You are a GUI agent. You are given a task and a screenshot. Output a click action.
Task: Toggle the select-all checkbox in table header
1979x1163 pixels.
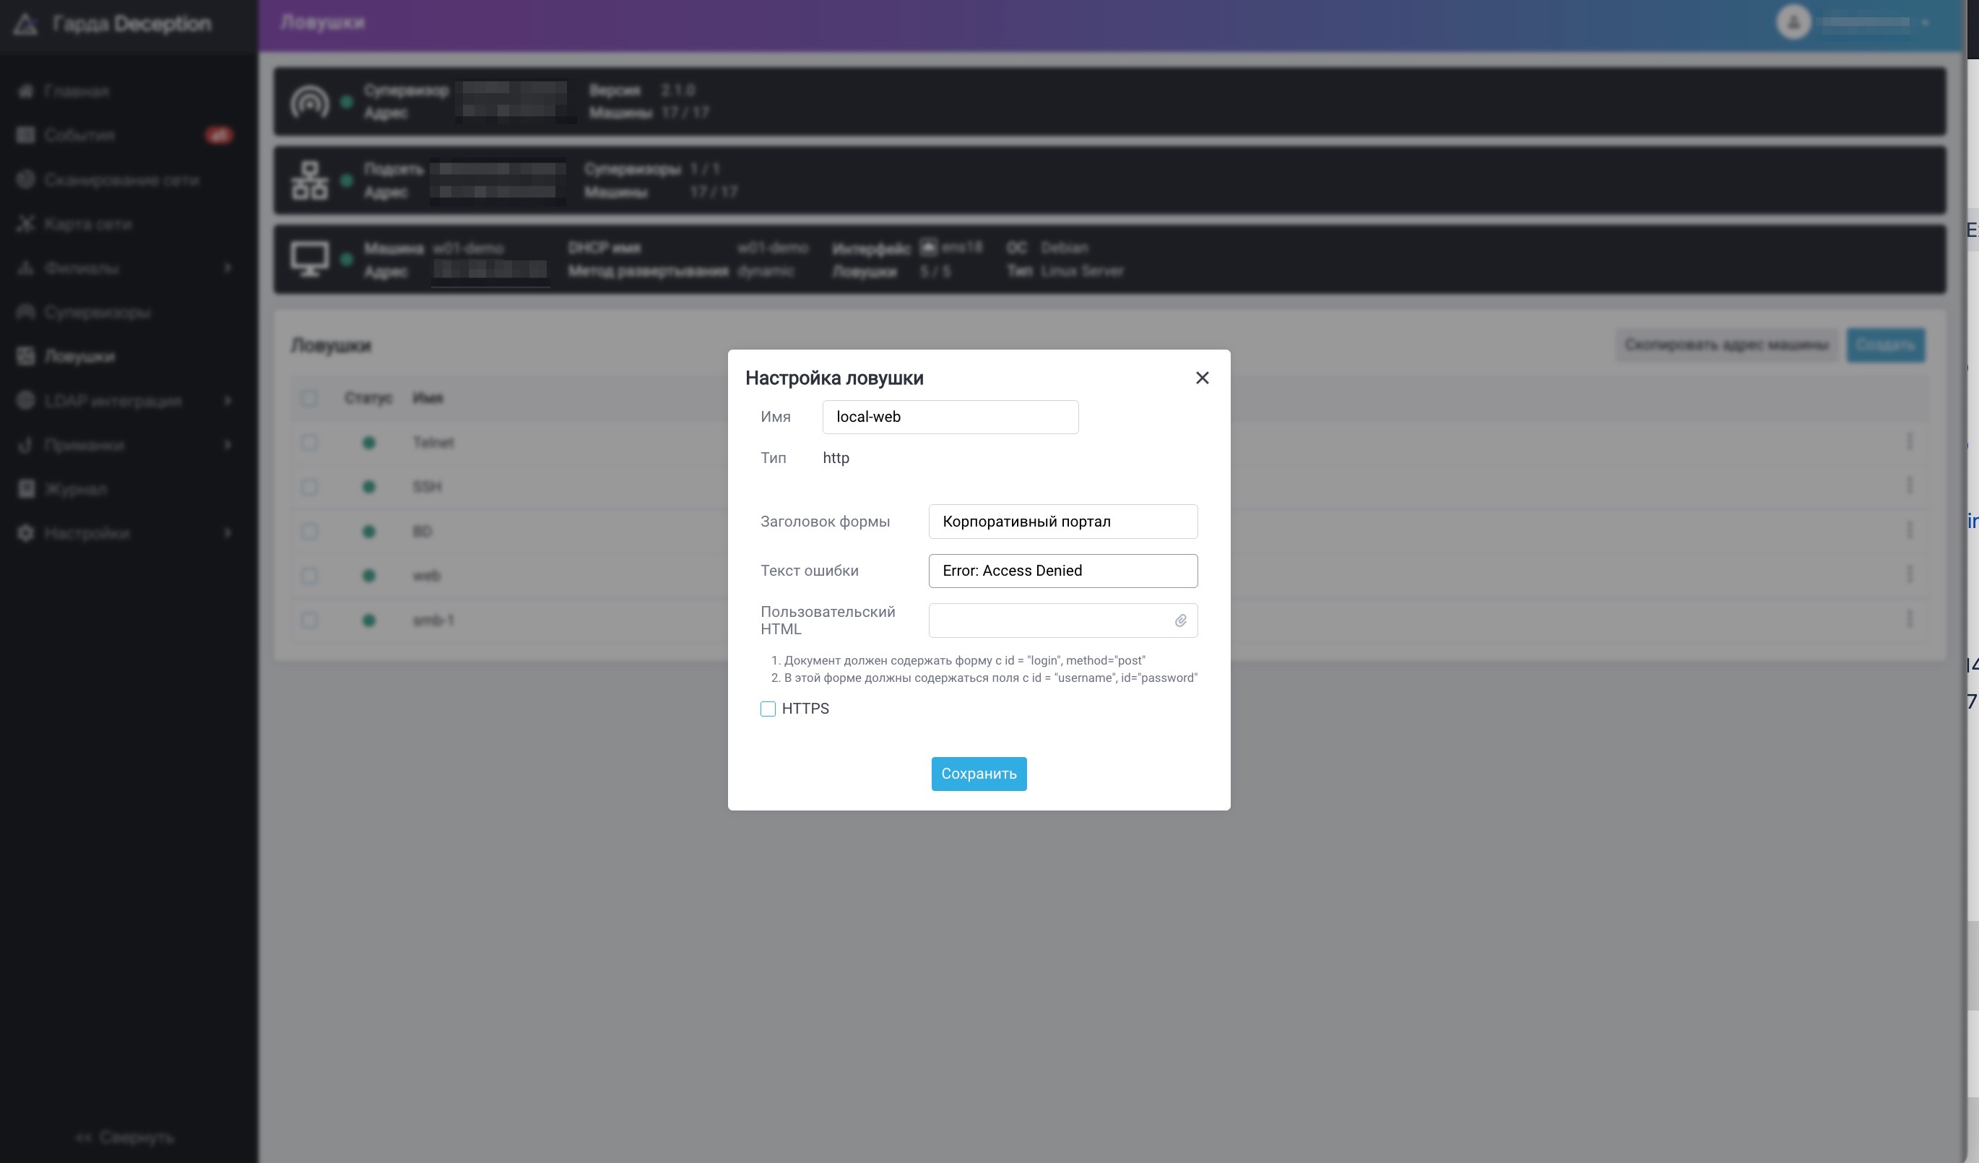309,398
